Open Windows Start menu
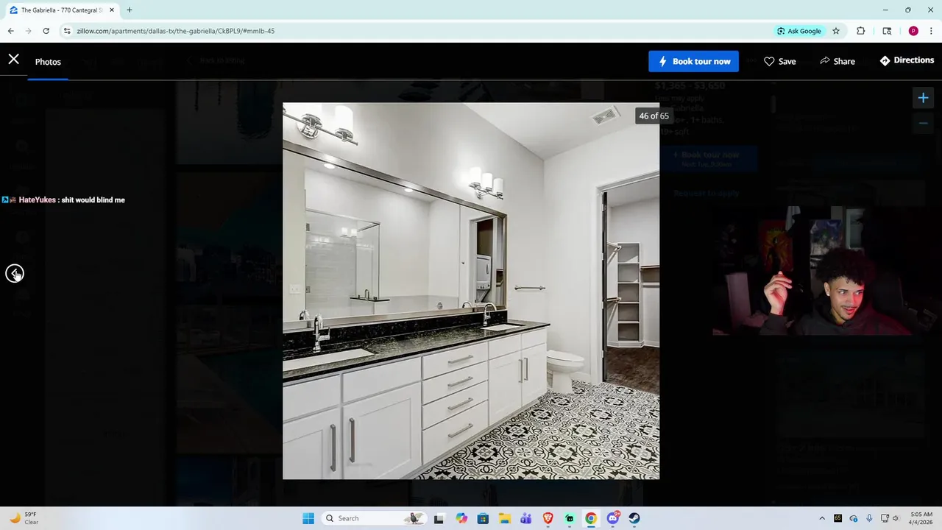Image resolution: width=942 pixels, height=530 pixels. pos(308,518)
